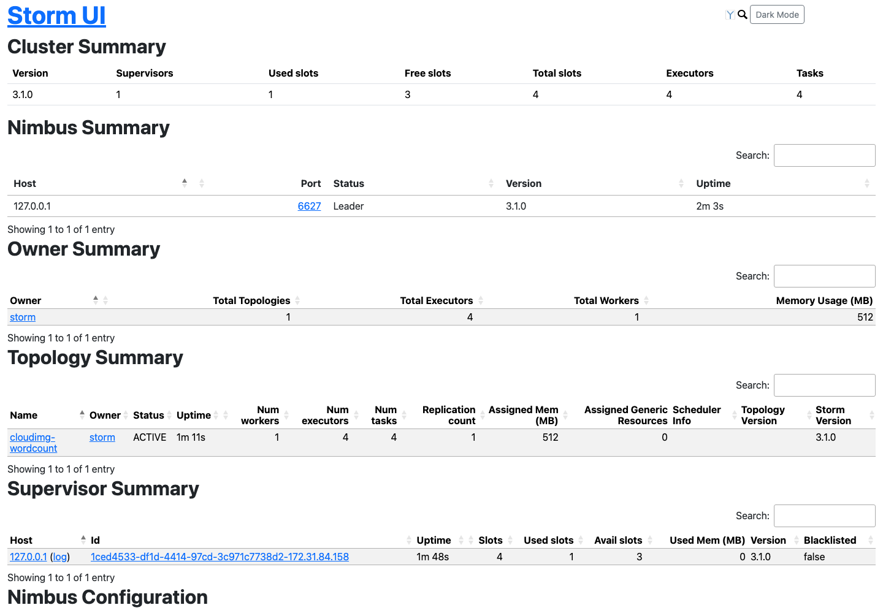Click sort arrows beside Nimbus Version column
The height and width of the screenshot is (613, 883).
[681, 183]
